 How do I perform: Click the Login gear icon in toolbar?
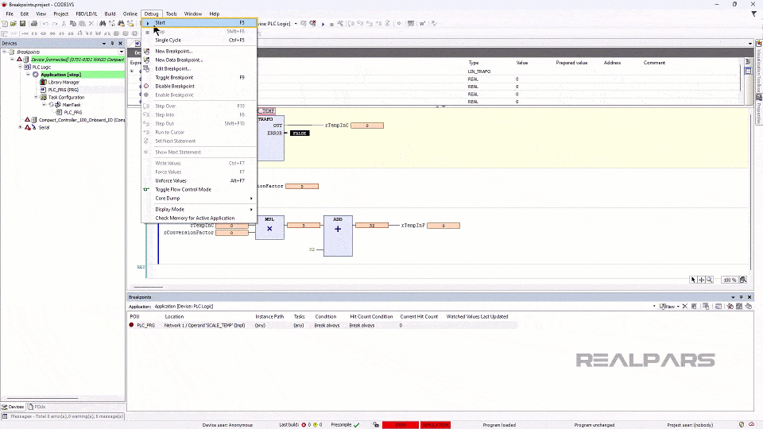[304, 23]
